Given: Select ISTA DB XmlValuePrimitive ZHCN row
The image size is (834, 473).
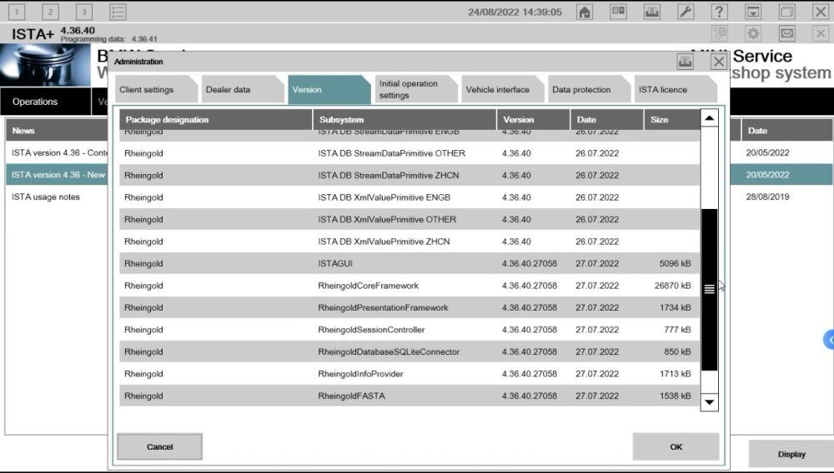Looking at the screenshot, I should pos(409,241).
